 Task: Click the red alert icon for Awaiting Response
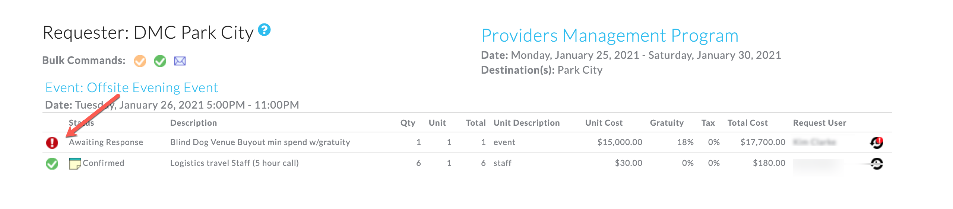[x=52, y=142]
